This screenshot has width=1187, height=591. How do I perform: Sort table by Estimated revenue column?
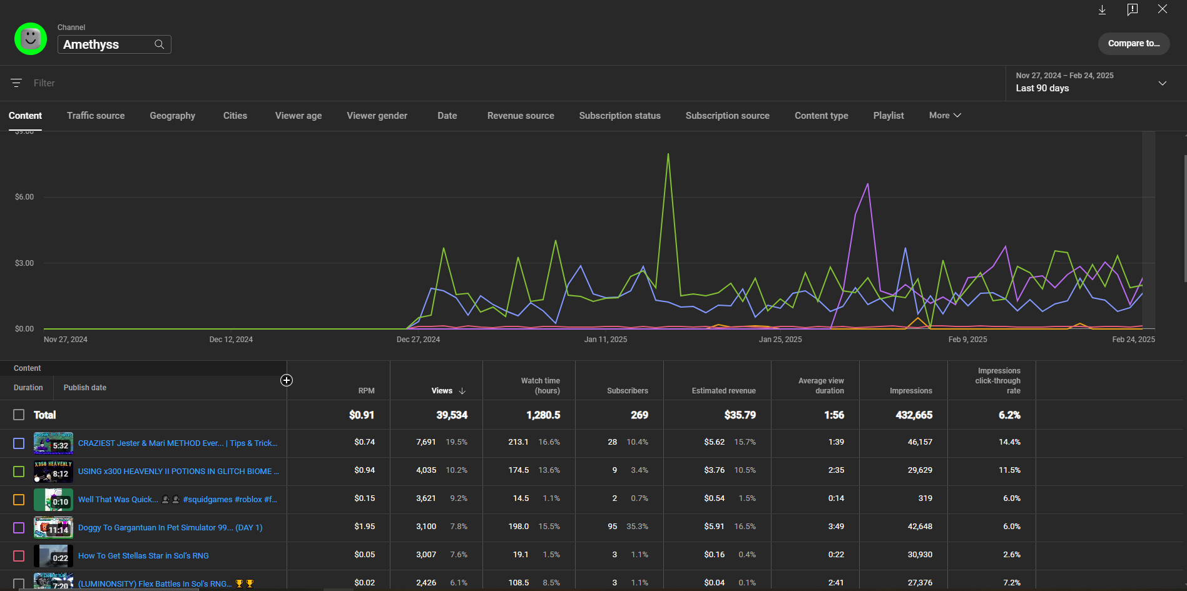tap(724, 391)
